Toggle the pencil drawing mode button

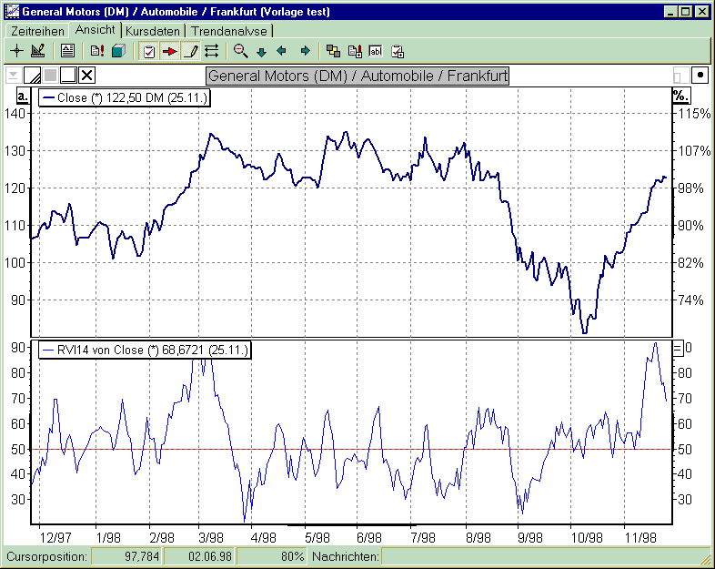pyautogui.click(x=190, y=51)
